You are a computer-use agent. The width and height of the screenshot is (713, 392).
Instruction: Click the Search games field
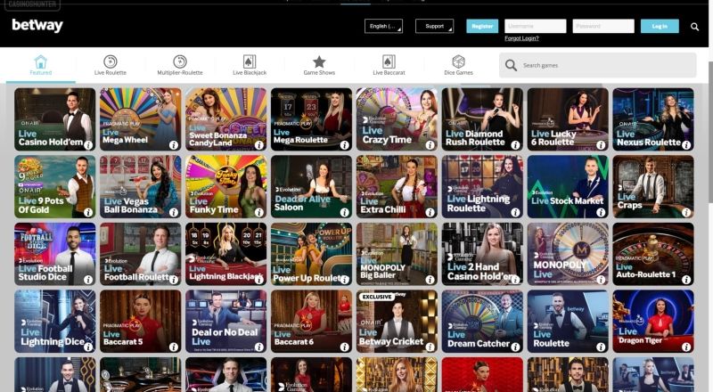597,65
